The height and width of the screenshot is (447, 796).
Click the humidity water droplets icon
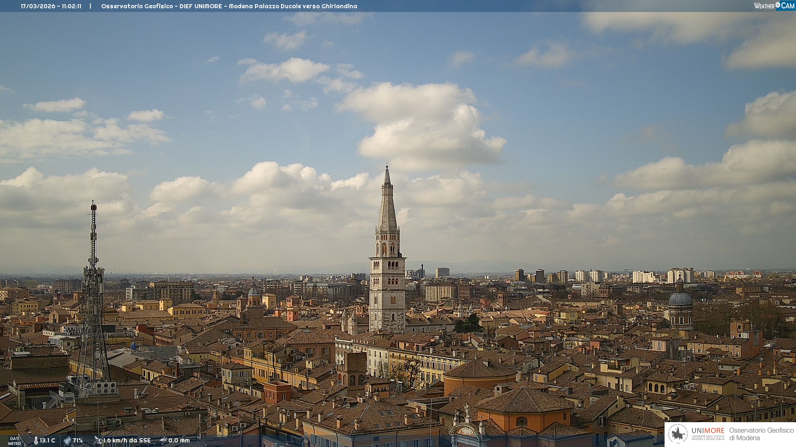67,440
